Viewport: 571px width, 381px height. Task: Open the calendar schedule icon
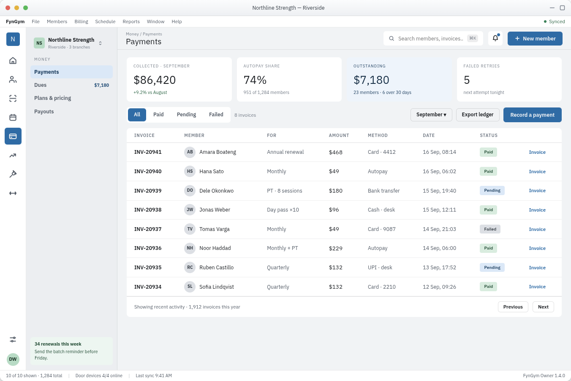tap(13, 117)
